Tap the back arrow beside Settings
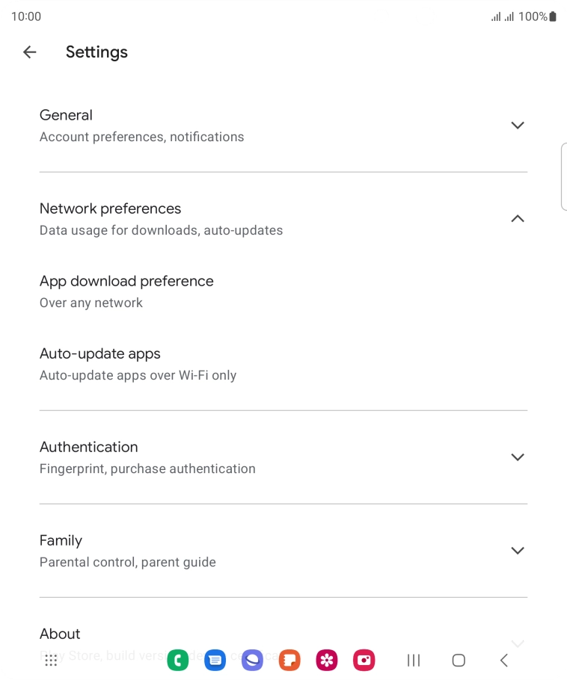Screen dimensions: 567x680 point(29,52)
